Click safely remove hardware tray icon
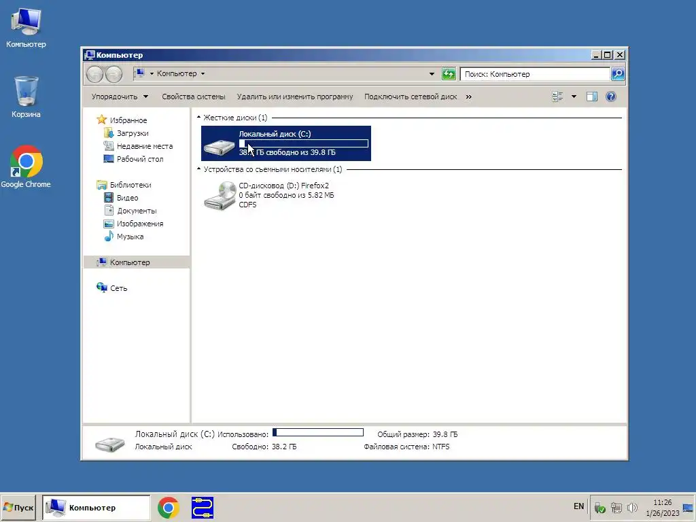696x522 pixels. tap(599, 507)
